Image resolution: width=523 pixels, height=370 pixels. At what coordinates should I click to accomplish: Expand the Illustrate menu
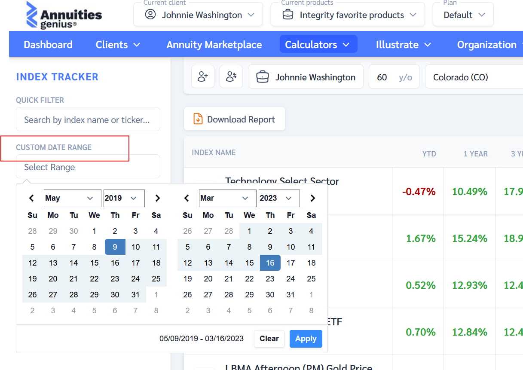(404, 45)
